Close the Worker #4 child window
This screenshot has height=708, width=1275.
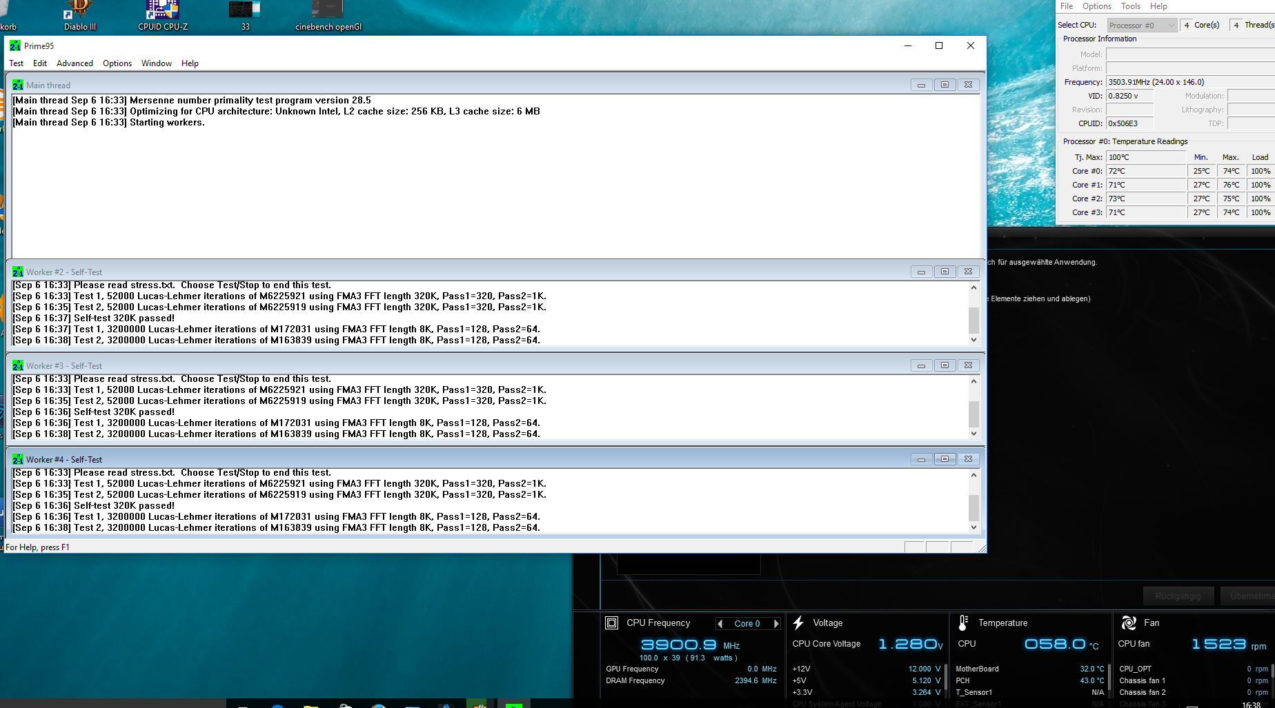click(968, 459)
